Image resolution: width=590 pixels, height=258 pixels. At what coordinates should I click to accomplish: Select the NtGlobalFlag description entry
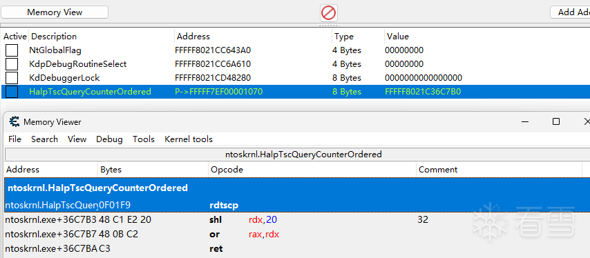point(55,50)
